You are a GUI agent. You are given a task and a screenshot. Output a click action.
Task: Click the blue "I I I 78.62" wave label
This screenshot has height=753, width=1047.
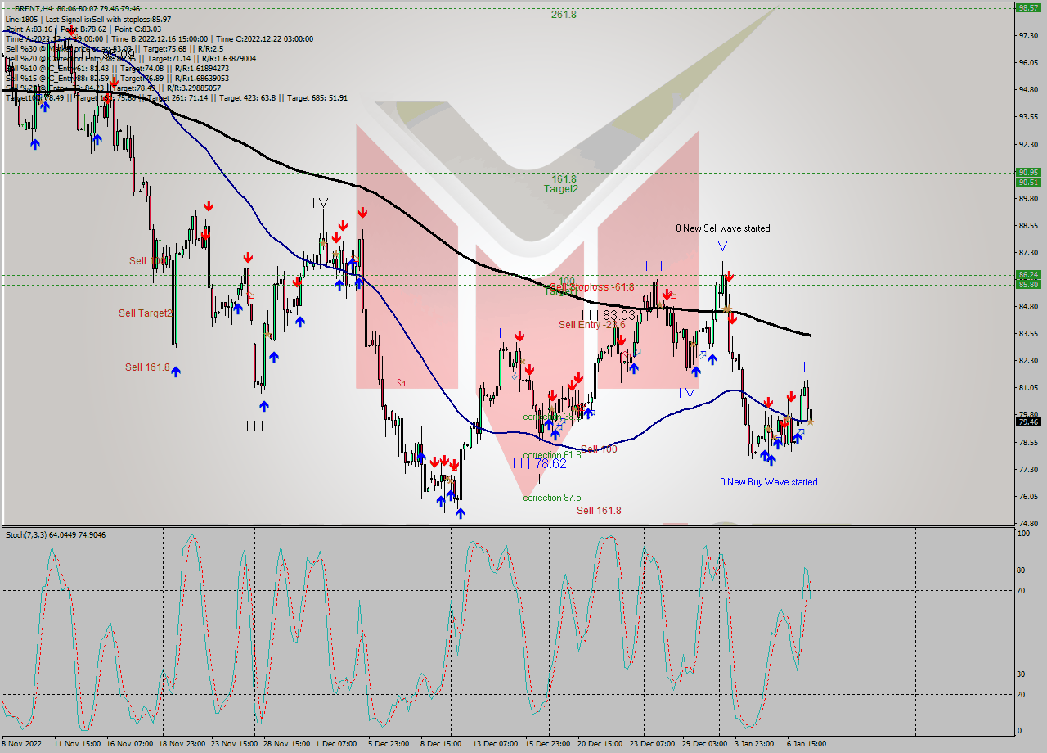coord(540,463)
